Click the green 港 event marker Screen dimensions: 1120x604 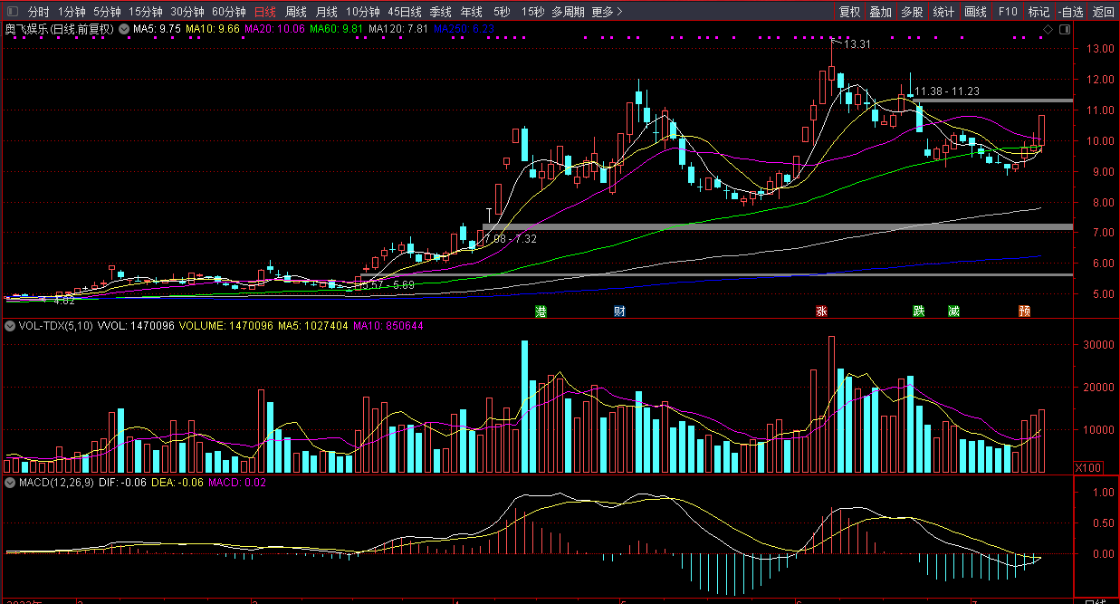pos(541,312)
